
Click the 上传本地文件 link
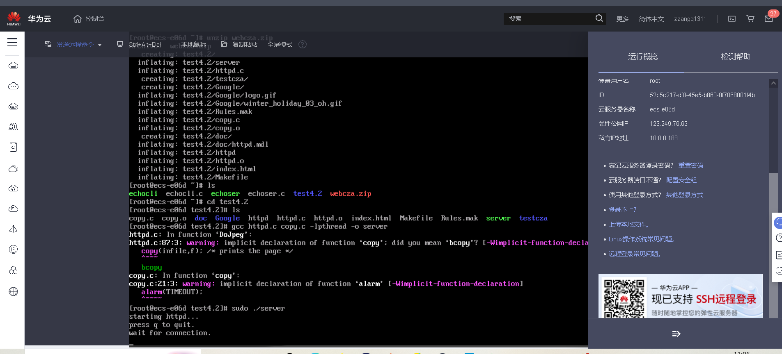[x=628, y=225]
